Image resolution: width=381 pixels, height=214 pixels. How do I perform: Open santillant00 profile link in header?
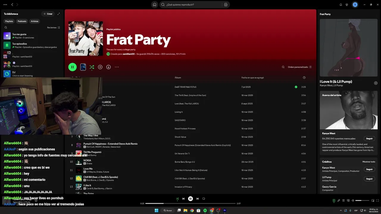pos(129,54)
